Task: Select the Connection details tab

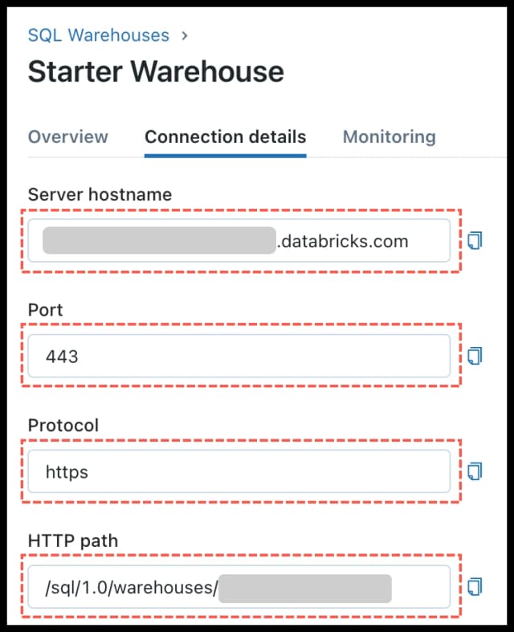Action: (x=226, y=137)
